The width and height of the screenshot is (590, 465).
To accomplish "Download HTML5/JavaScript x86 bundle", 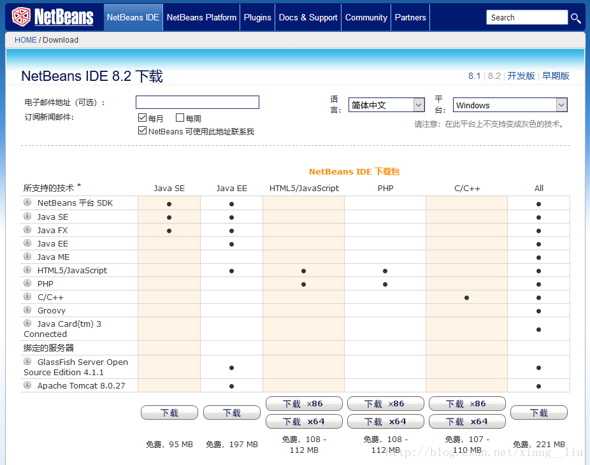I will coord(304,404).
